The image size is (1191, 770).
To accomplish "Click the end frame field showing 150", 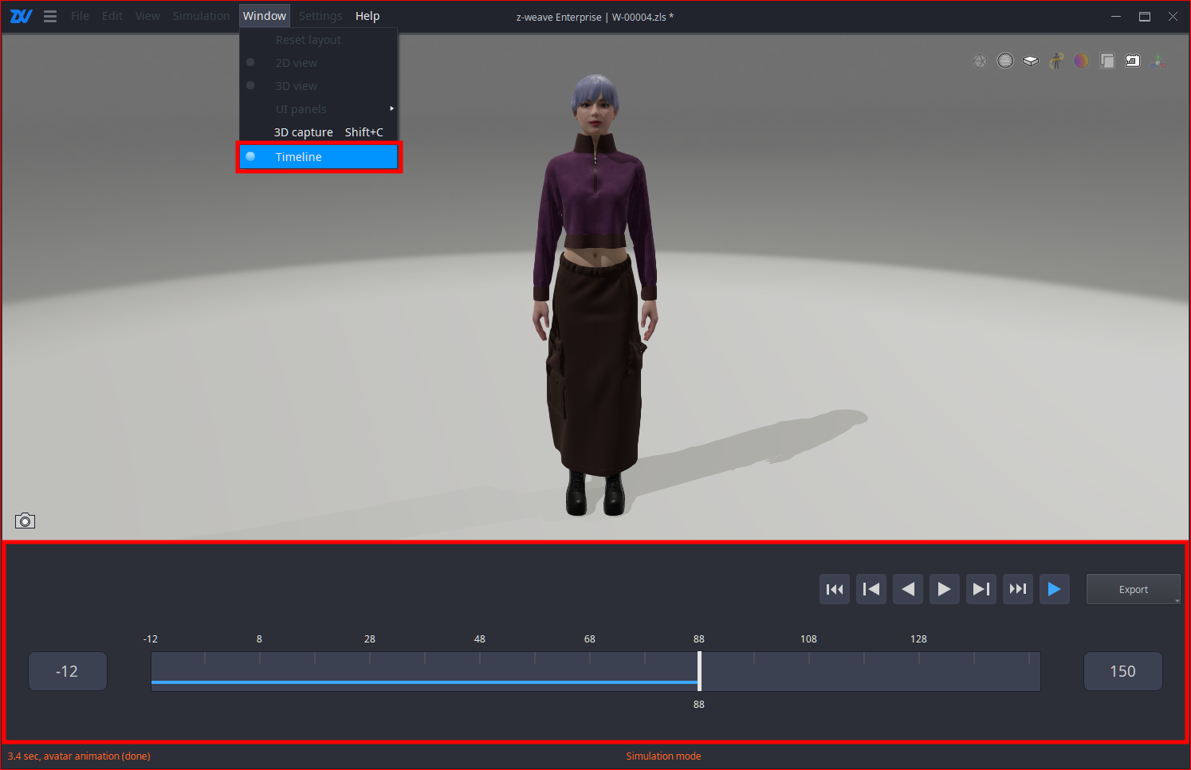I will point(1122,671).
